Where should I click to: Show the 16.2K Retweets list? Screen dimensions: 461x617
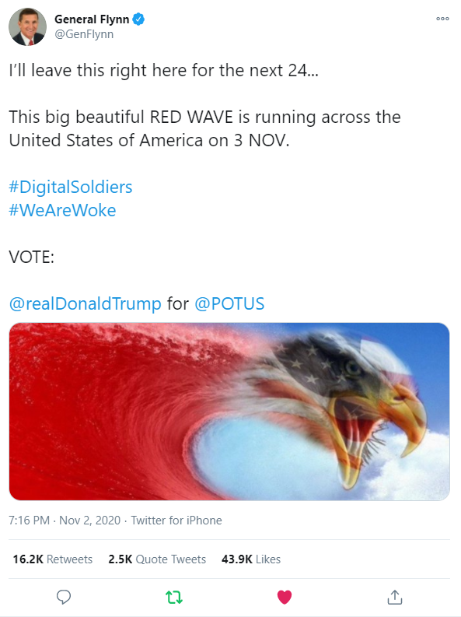[x=53, y=559]
